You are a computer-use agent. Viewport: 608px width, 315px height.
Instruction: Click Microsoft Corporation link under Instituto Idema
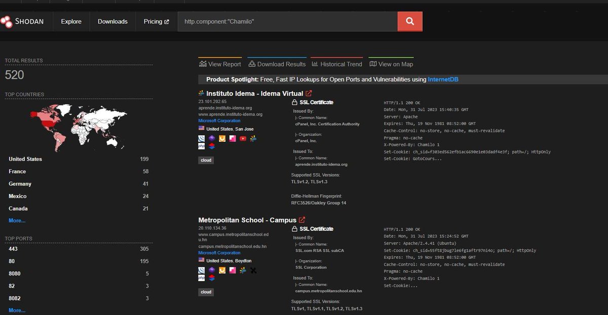click(x=219, y=121)
